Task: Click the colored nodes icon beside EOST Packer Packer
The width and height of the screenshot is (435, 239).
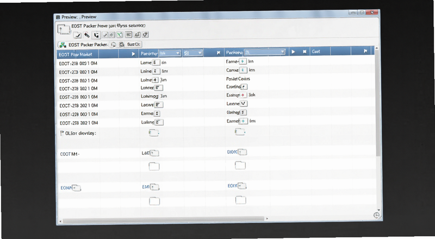Action: coord(63,45)
